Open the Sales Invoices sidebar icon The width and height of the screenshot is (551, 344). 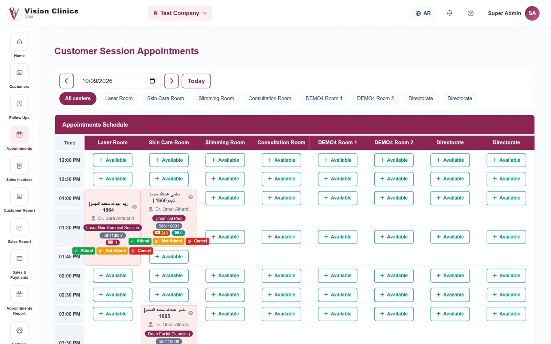coord(19,166)
